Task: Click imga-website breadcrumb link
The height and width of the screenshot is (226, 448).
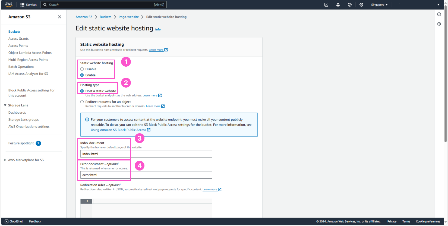Action: click(129, 17)
